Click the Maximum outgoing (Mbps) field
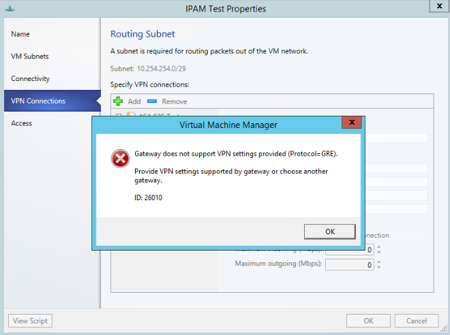This screenshot has width=450, height=335. (x=350, y=265)
